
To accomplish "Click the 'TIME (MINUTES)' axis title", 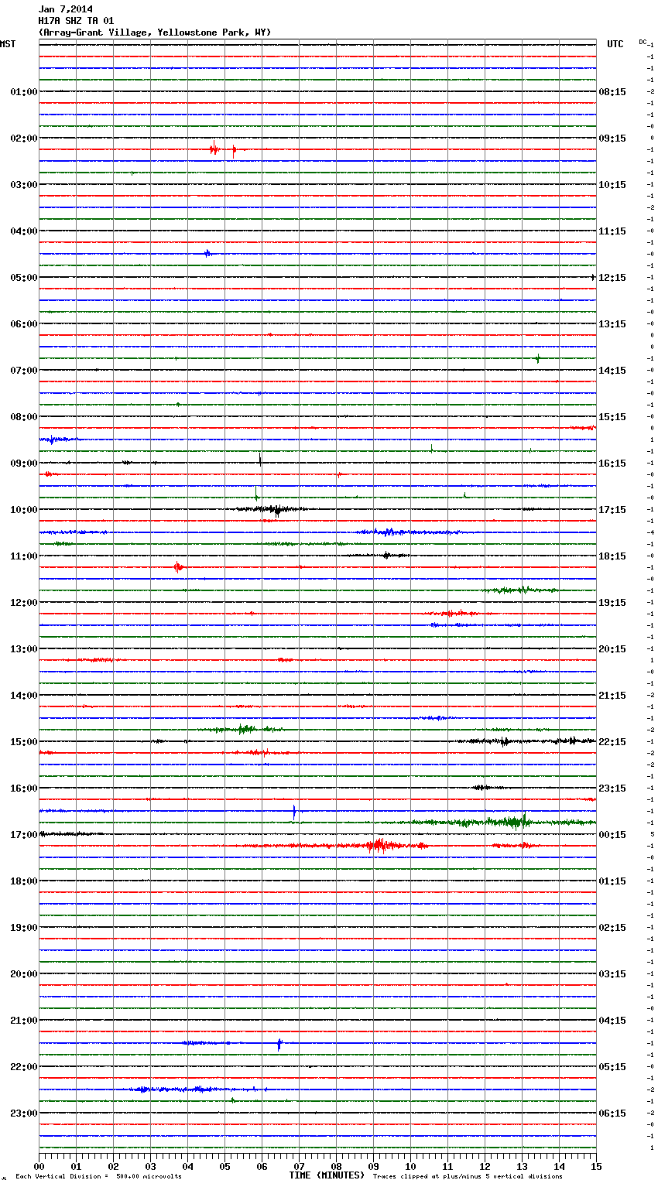I will (327, 1175).
